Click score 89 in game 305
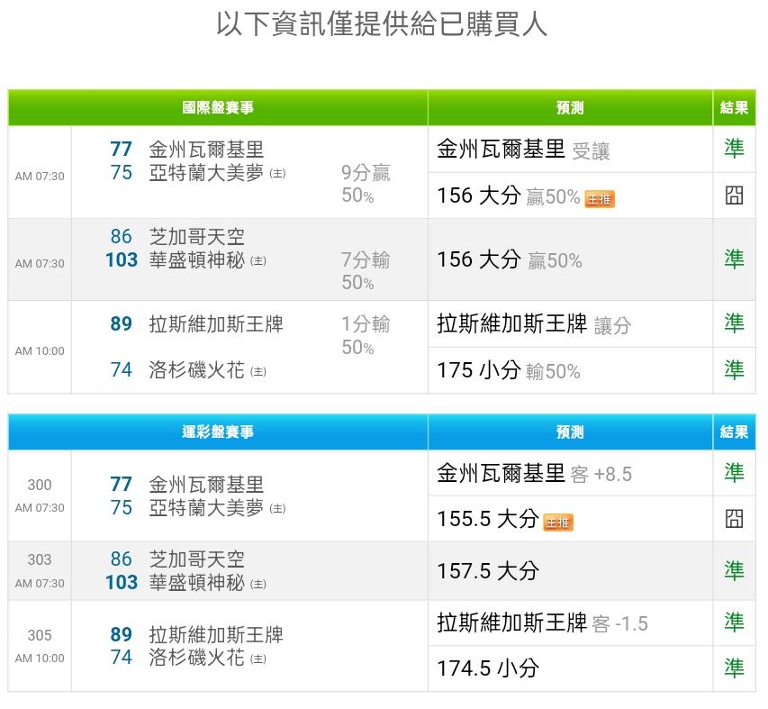This screenshot has height=709, width=768. pyautogui.click(x=122, y=634)
